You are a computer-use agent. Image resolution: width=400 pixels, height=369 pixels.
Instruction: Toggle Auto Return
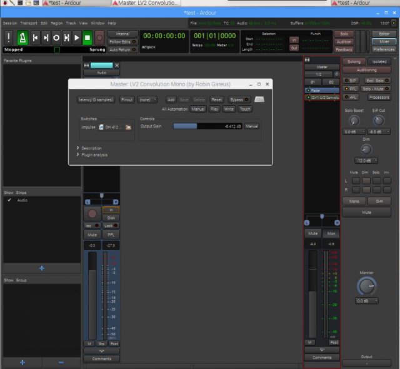coord(122,50)
